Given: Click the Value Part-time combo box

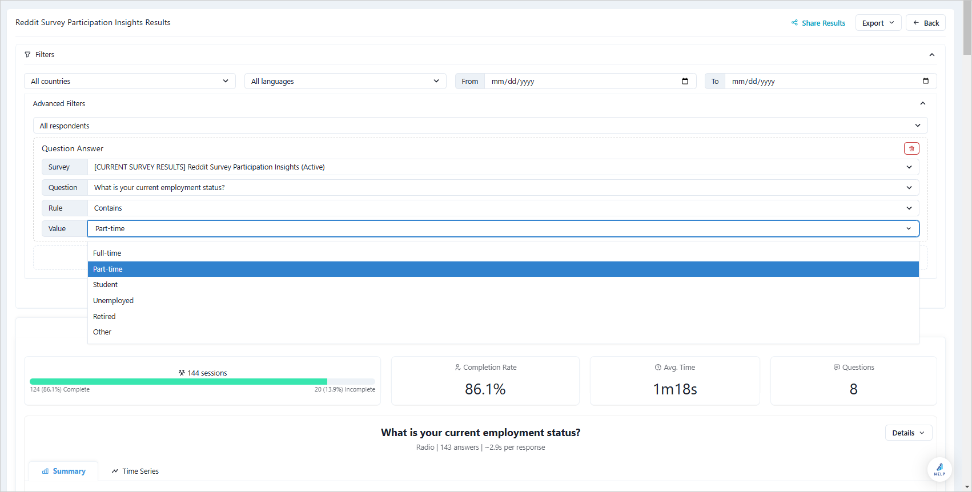Looking at the screenshot, I should 503,229.
